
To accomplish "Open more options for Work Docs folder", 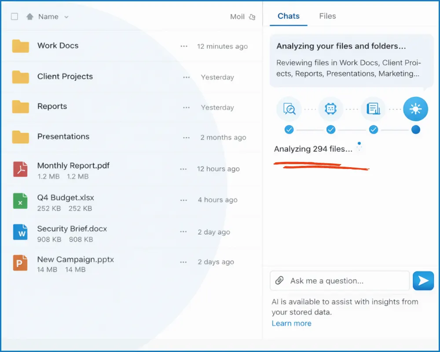I will click(184, 46).
